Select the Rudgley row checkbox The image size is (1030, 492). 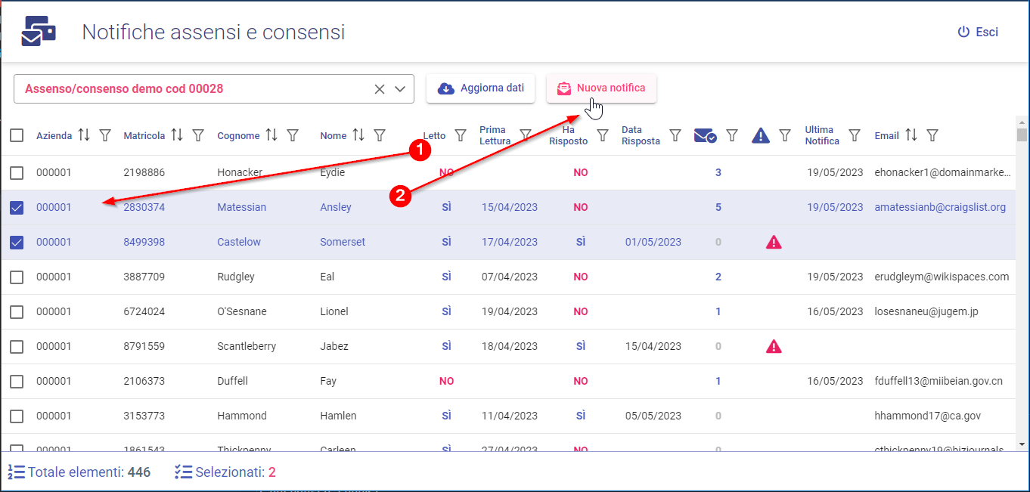click(x=17, y=277)
